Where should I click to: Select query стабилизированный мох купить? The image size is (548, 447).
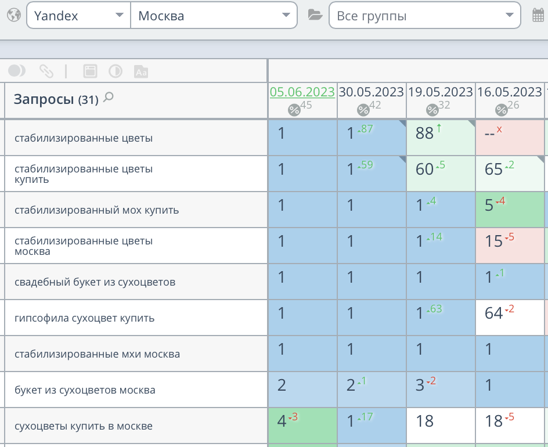tap(96, 210)
